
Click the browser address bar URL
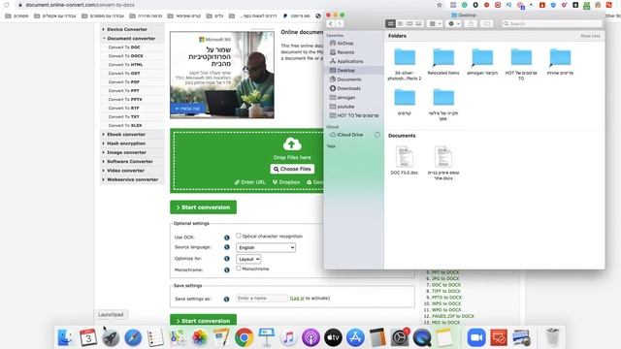pos(80,5)
